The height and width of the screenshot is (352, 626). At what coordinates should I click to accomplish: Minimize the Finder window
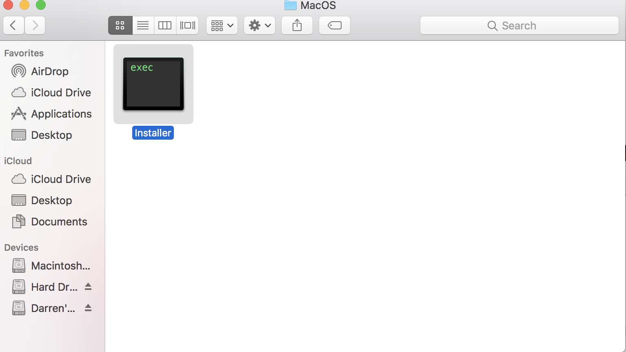24,5
